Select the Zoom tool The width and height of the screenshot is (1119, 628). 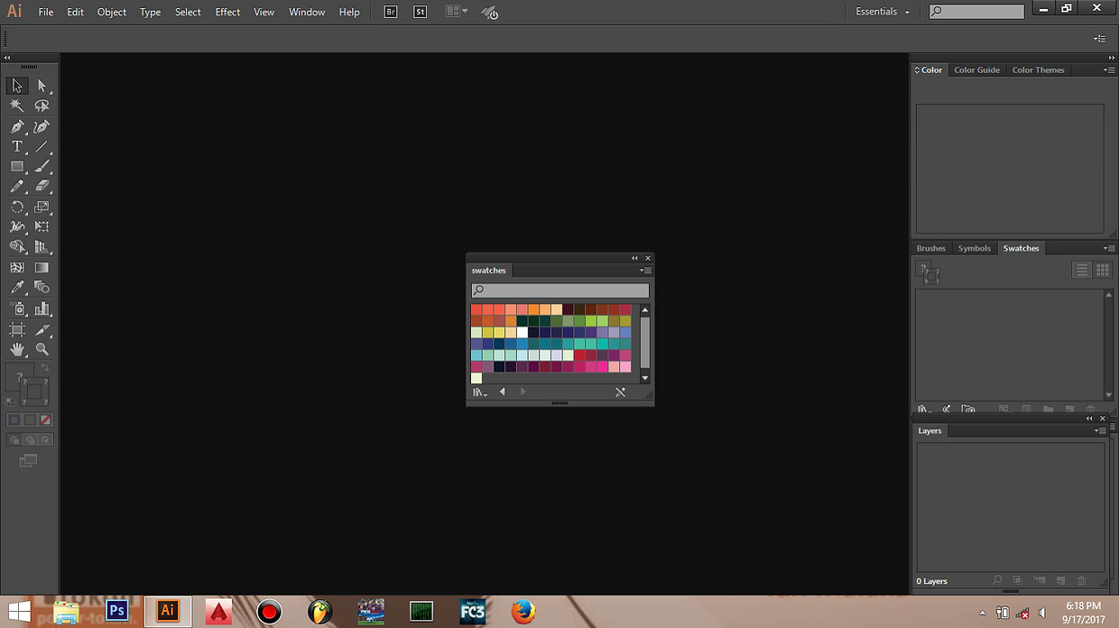42,349
